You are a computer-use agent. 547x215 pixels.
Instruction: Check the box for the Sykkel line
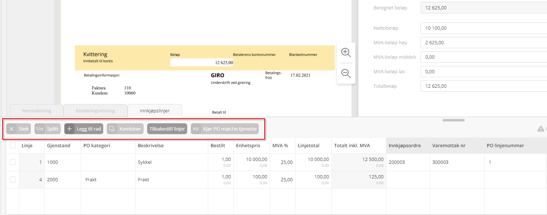[13, 162]
